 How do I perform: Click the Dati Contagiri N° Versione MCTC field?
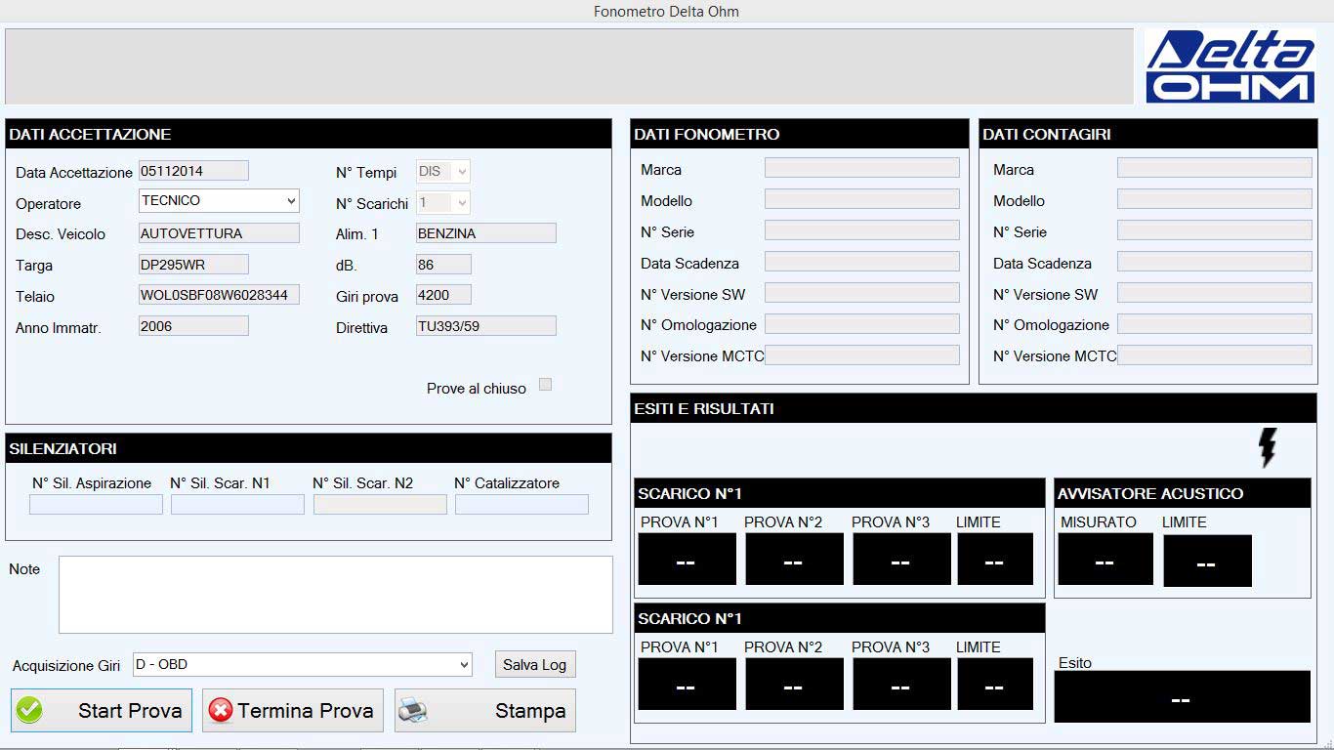click(1215, 354)
